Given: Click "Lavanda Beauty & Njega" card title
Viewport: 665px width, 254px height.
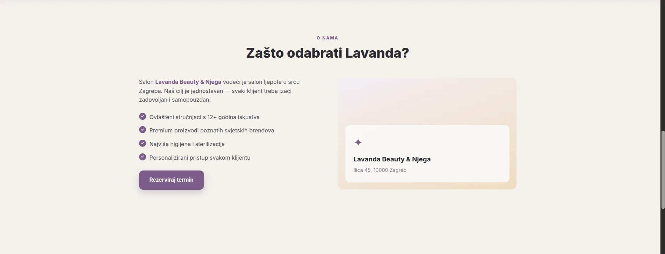Looking at the screenshot, I should tap(392, 159).
